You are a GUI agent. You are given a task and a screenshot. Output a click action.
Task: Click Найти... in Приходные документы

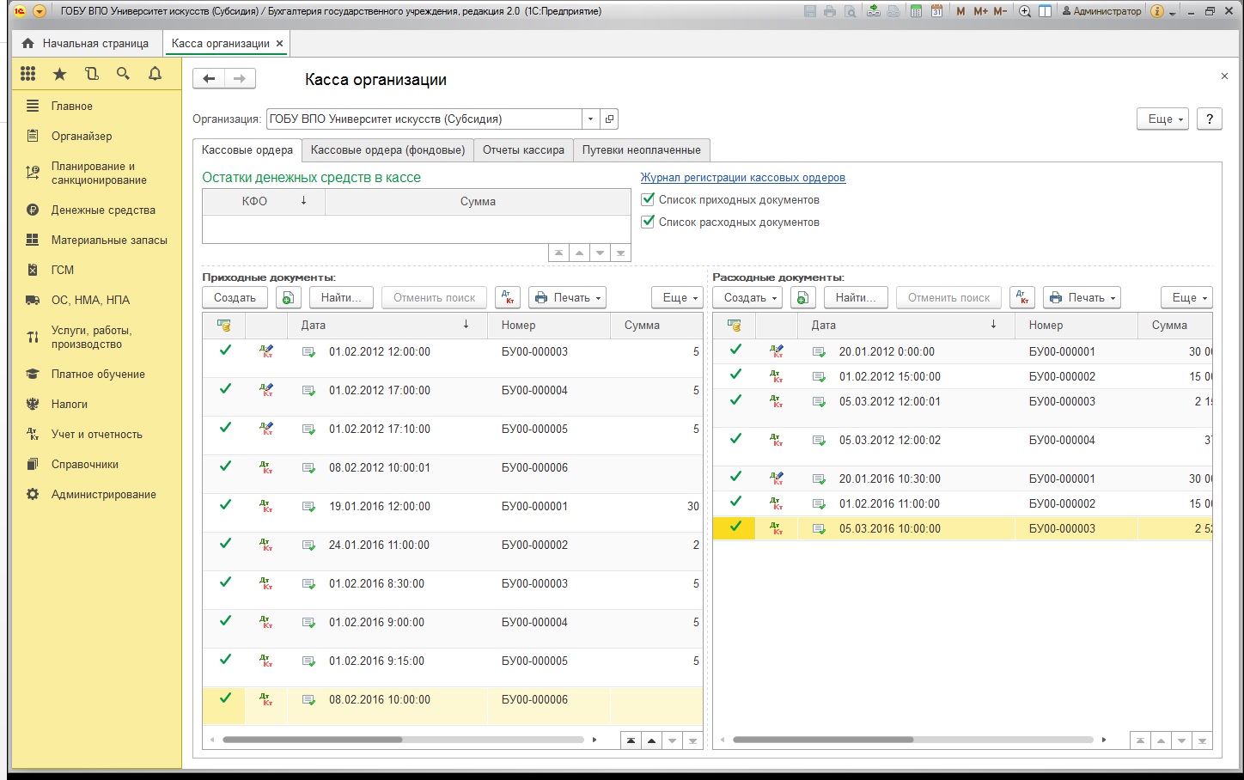pyautogui.click(x=341, y=298)
